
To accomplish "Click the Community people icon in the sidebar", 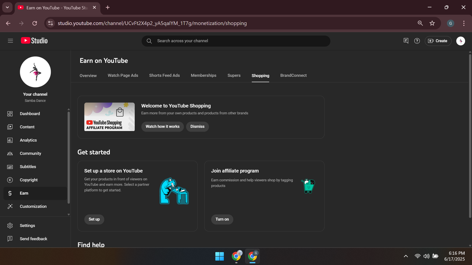I will click(10, 153).
